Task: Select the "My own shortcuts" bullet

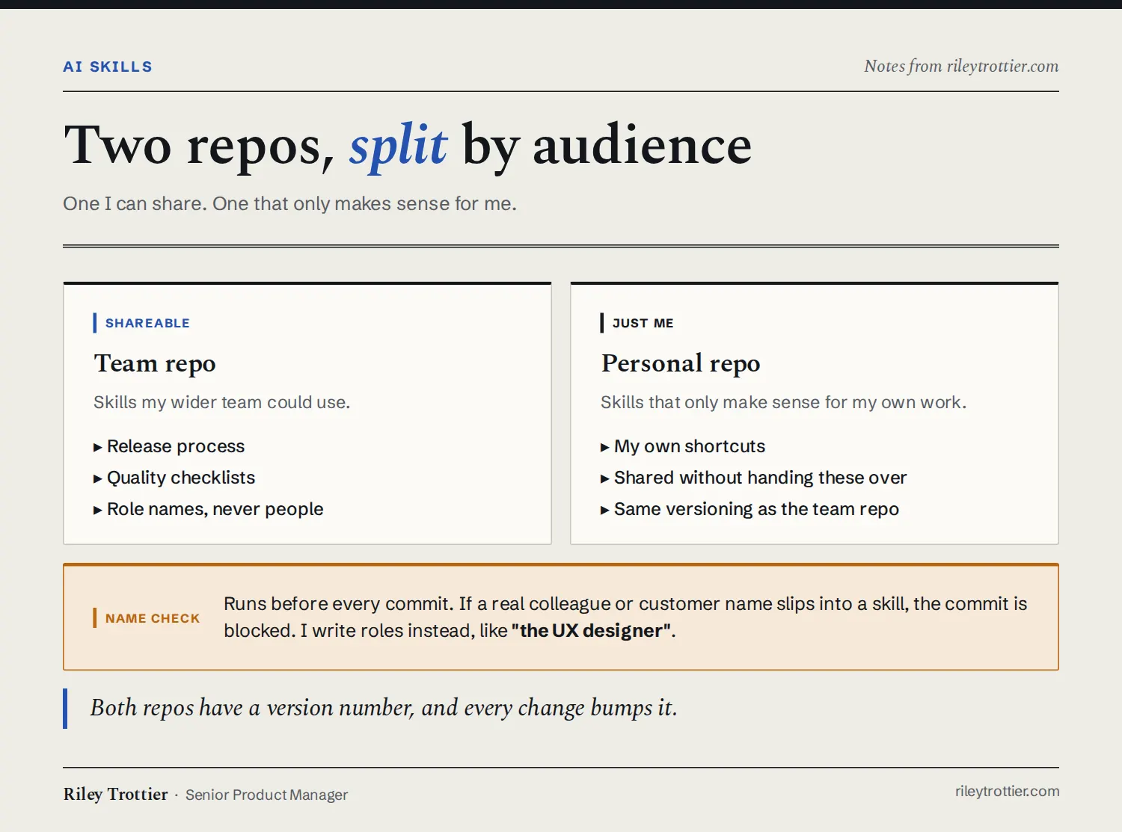Action: tap(690, 446)
